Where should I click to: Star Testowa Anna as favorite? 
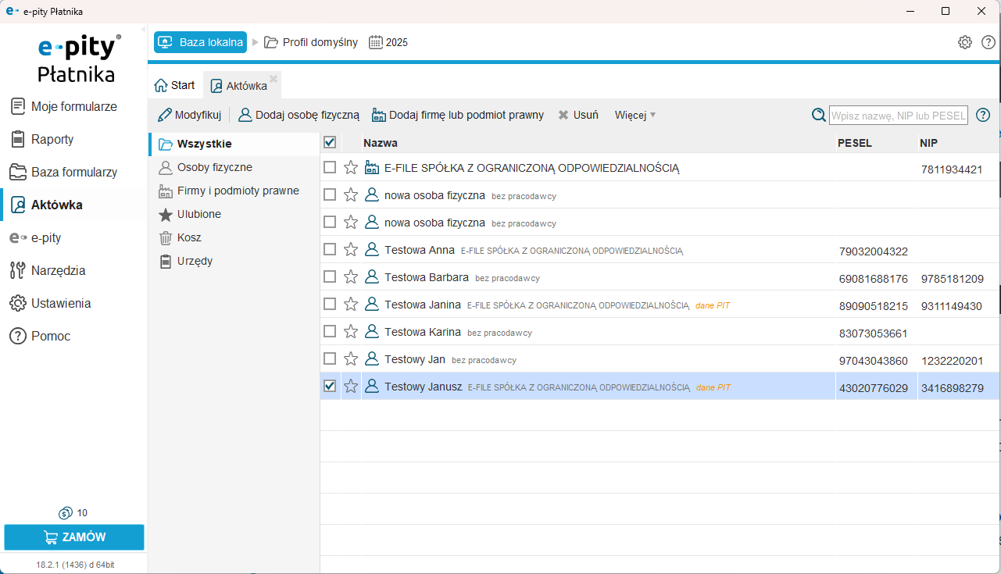(x=351, y=249)
